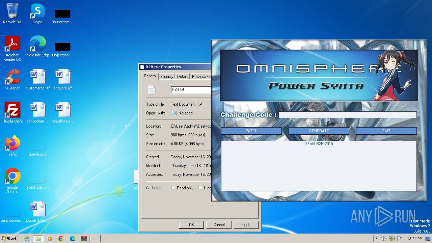Switch to the Details tab

click(183, 77)
